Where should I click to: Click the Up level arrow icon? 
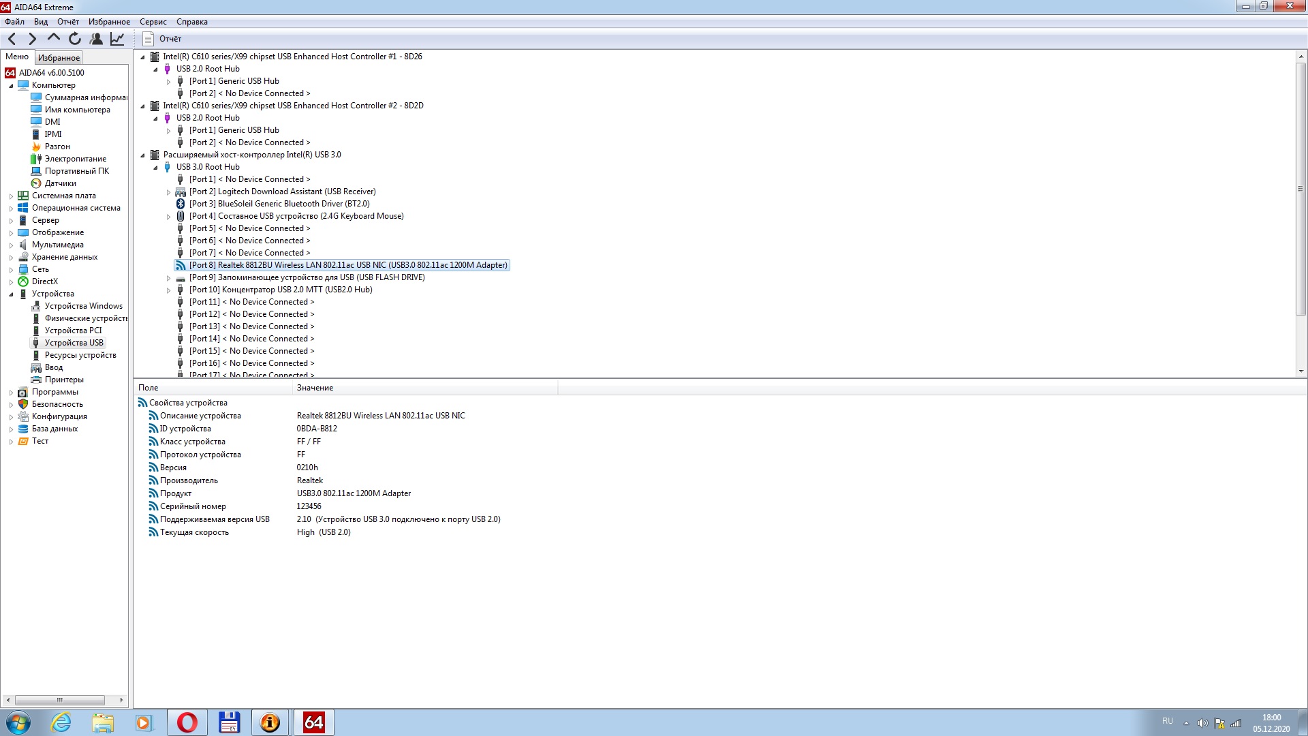(54, 38)
